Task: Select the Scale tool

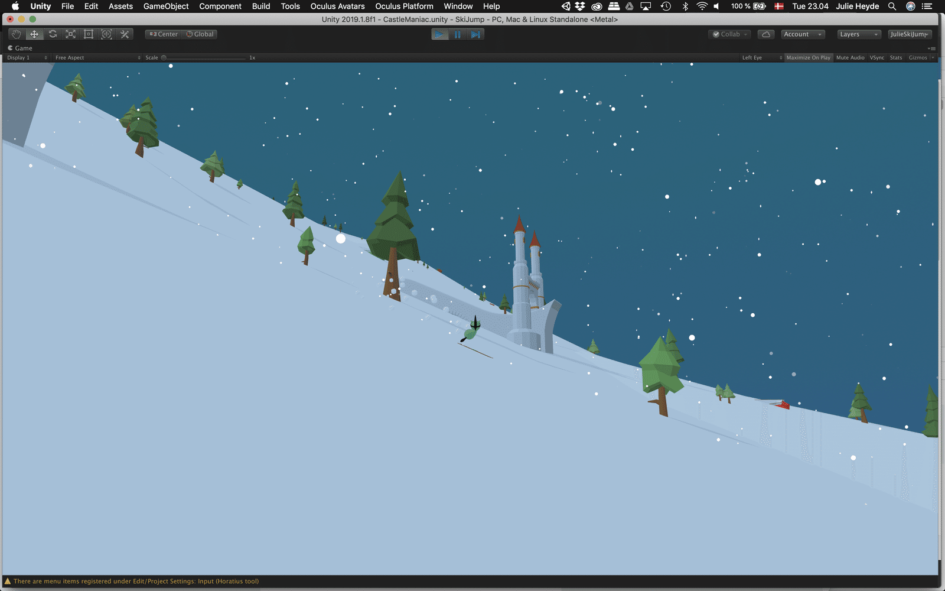Action: (70, 34)
